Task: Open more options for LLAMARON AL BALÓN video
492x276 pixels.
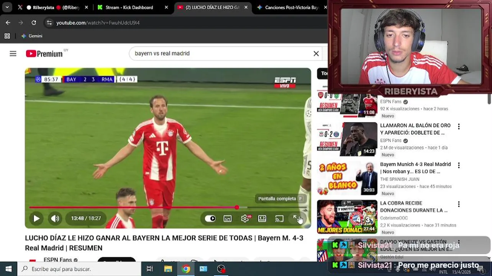Action: pos(459,127)
